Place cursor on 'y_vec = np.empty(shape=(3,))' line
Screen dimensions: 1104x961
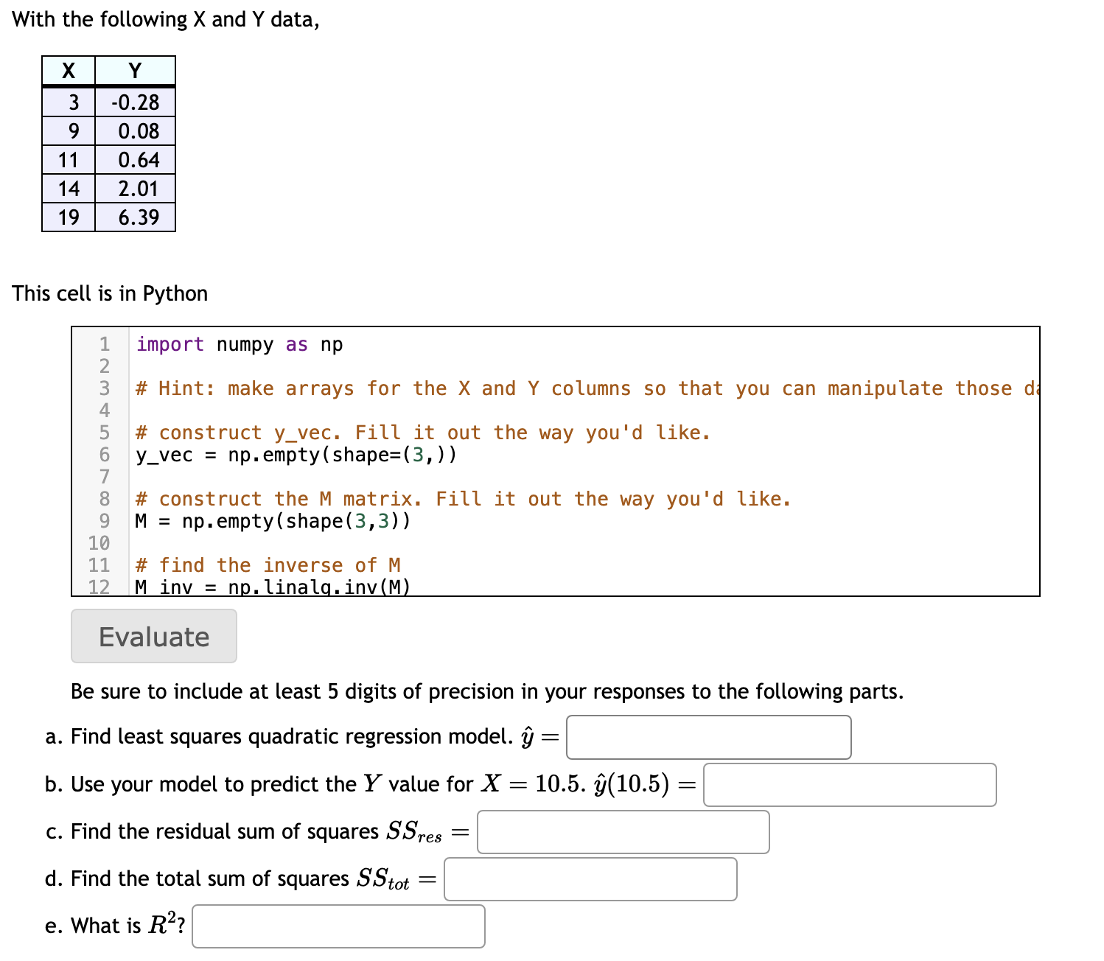pyautogui.click(x=296, y=455)
